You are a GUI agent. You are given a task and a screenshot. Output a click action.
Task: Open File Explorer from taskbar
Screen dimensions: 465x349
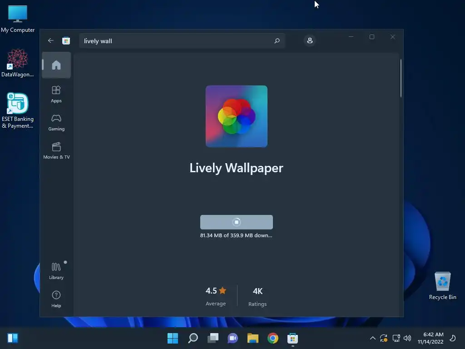click(x=252, y=338)
